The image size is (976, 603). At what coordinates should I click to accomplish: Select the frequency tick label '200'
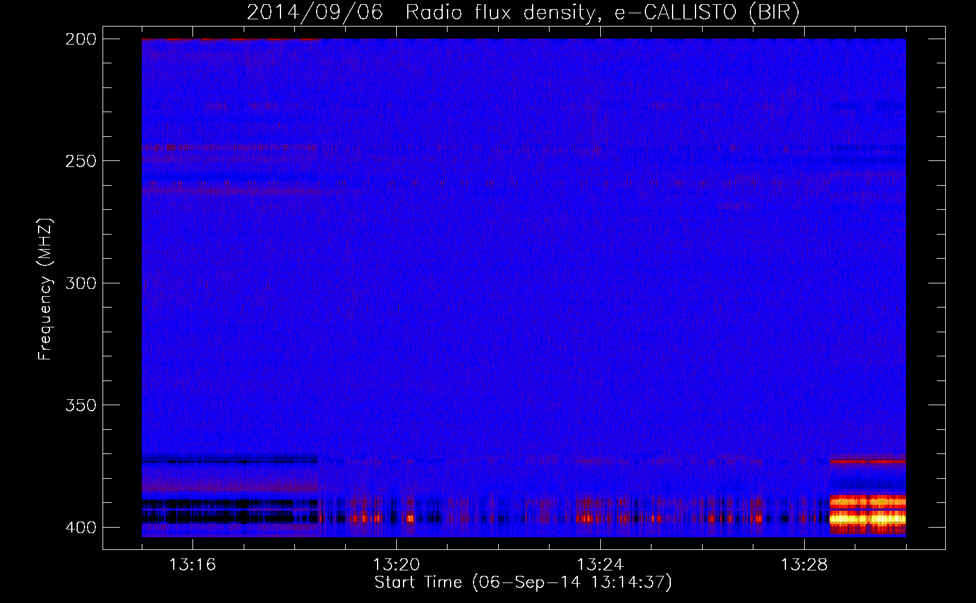[81, 39]
